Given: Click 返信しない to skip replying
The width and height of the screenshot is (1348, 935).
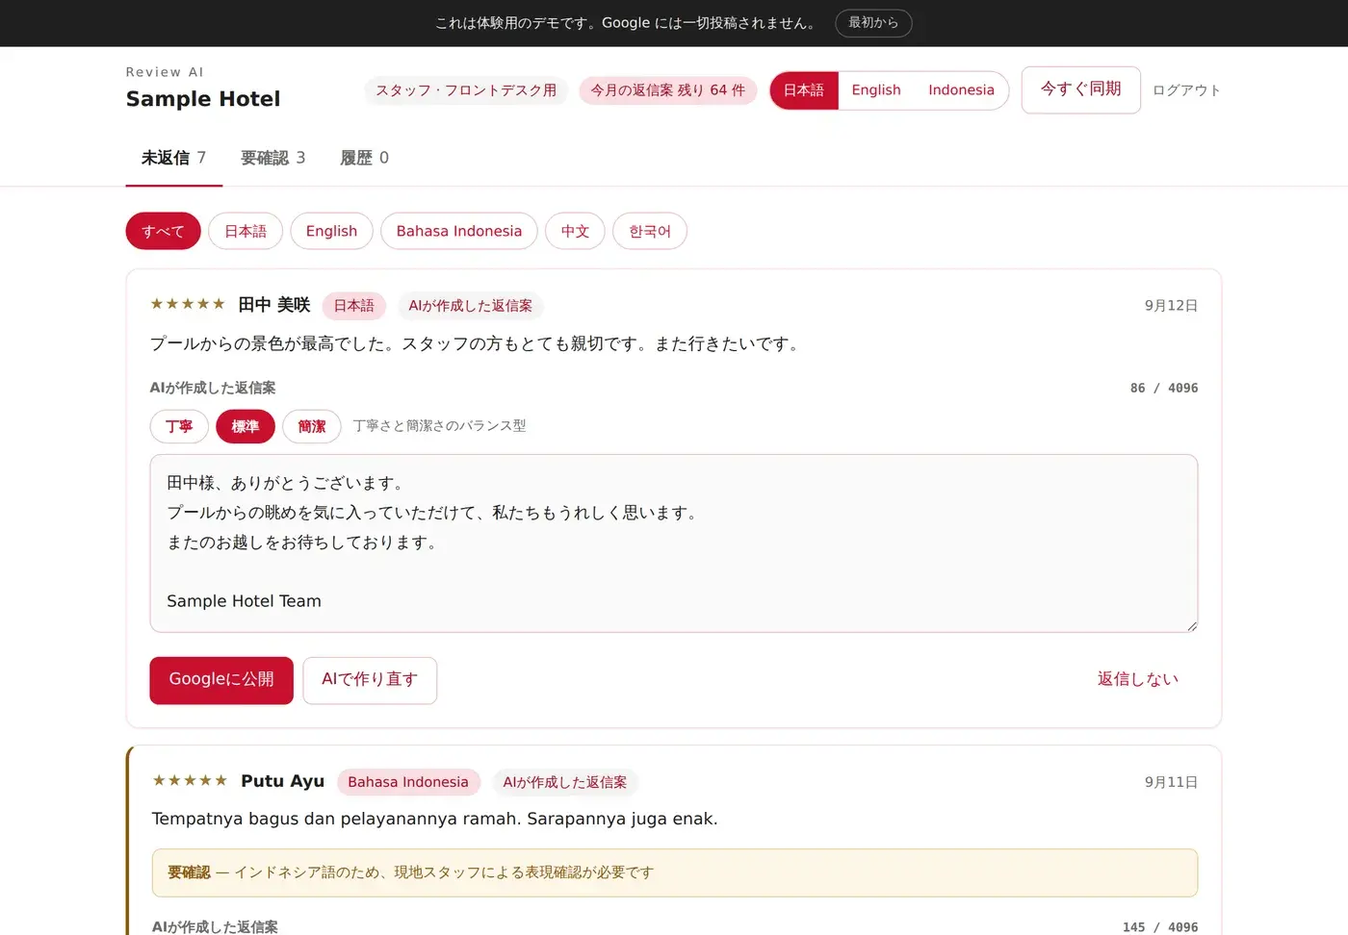Looking at the screenshot, I should click(1137, 680).
